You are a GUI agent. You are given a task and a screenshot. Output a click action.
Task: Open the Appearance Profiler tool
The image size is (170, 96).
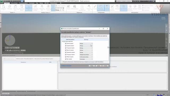tap(148, 6)
